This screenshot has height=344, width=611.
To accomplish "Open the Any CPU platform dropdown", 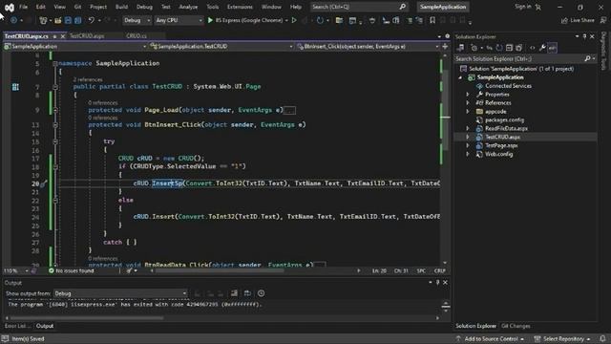I will pyautogui.click(x=179, y=20).
